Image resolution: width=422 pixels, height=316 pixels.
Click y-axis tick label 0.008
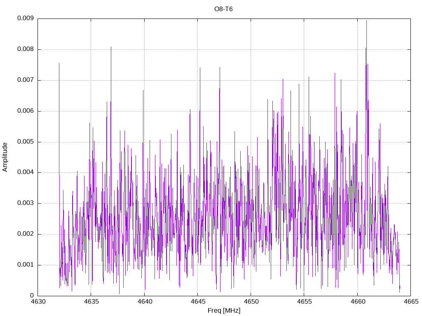26,49
